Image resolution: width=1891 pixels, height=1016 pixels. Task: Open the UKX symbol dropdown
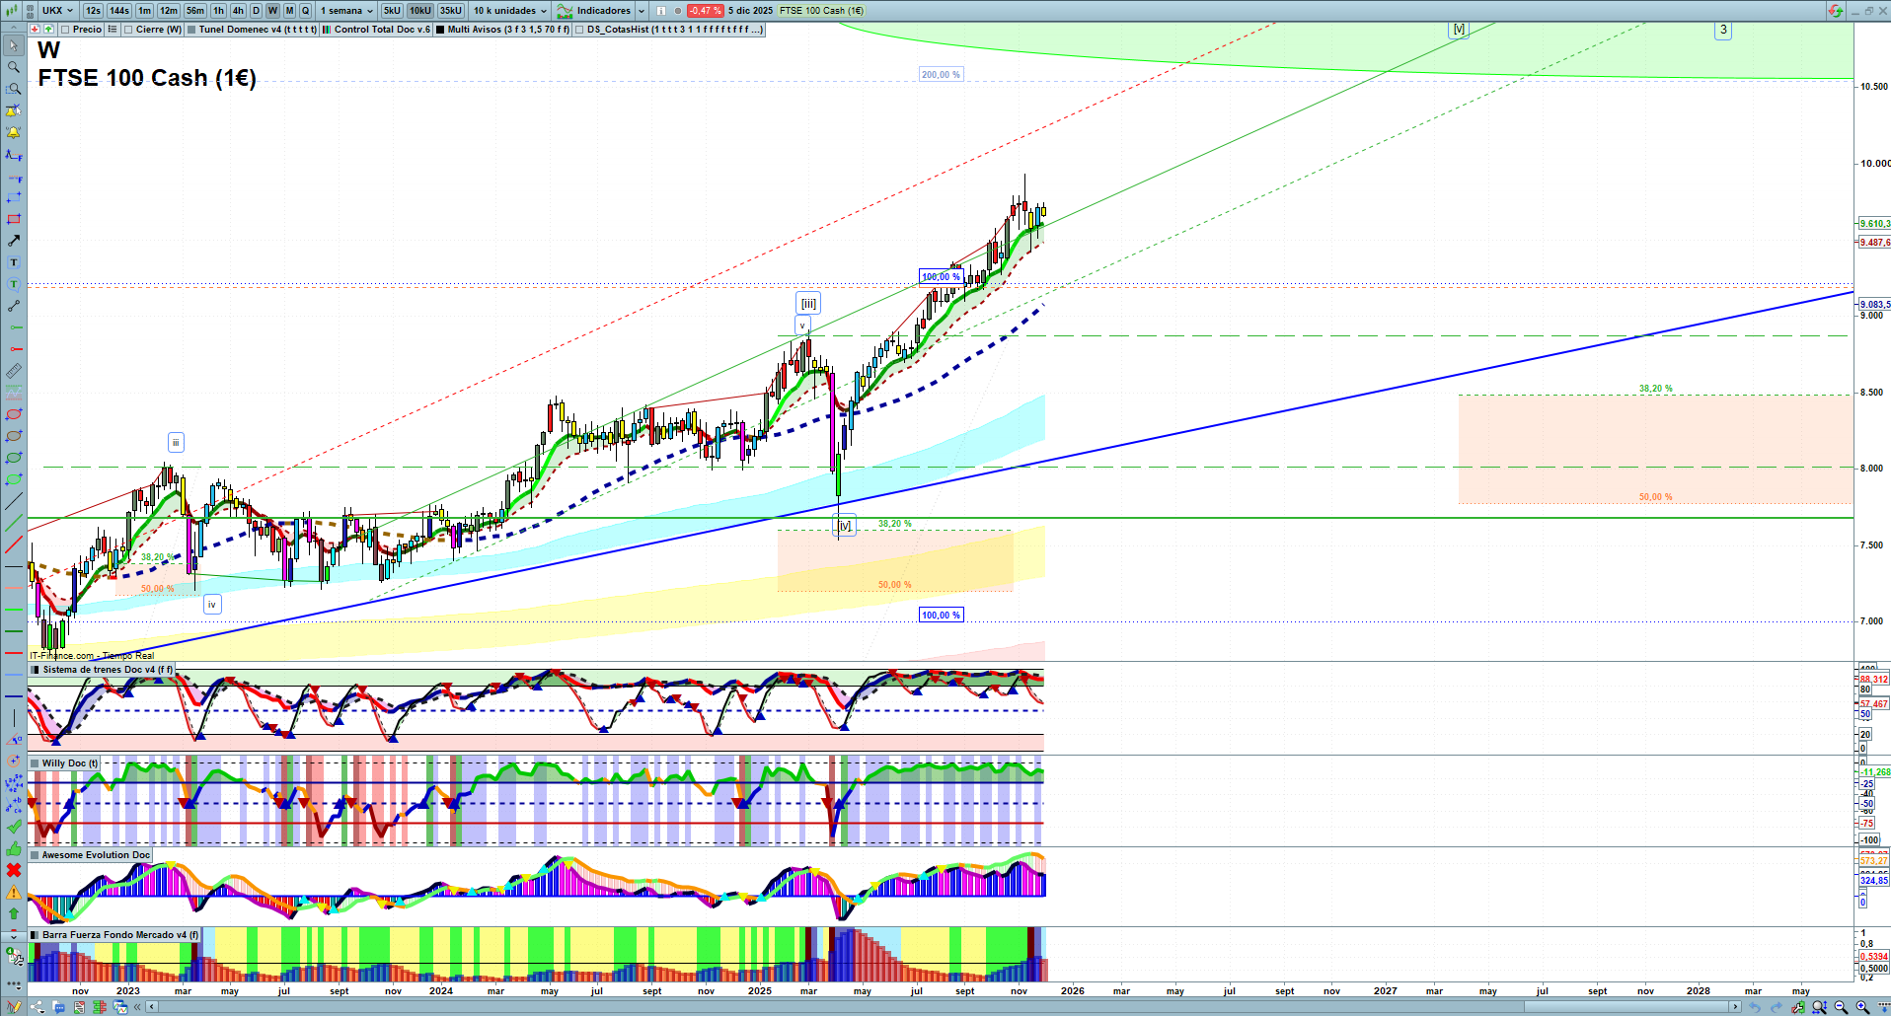[x=57, y=11]
